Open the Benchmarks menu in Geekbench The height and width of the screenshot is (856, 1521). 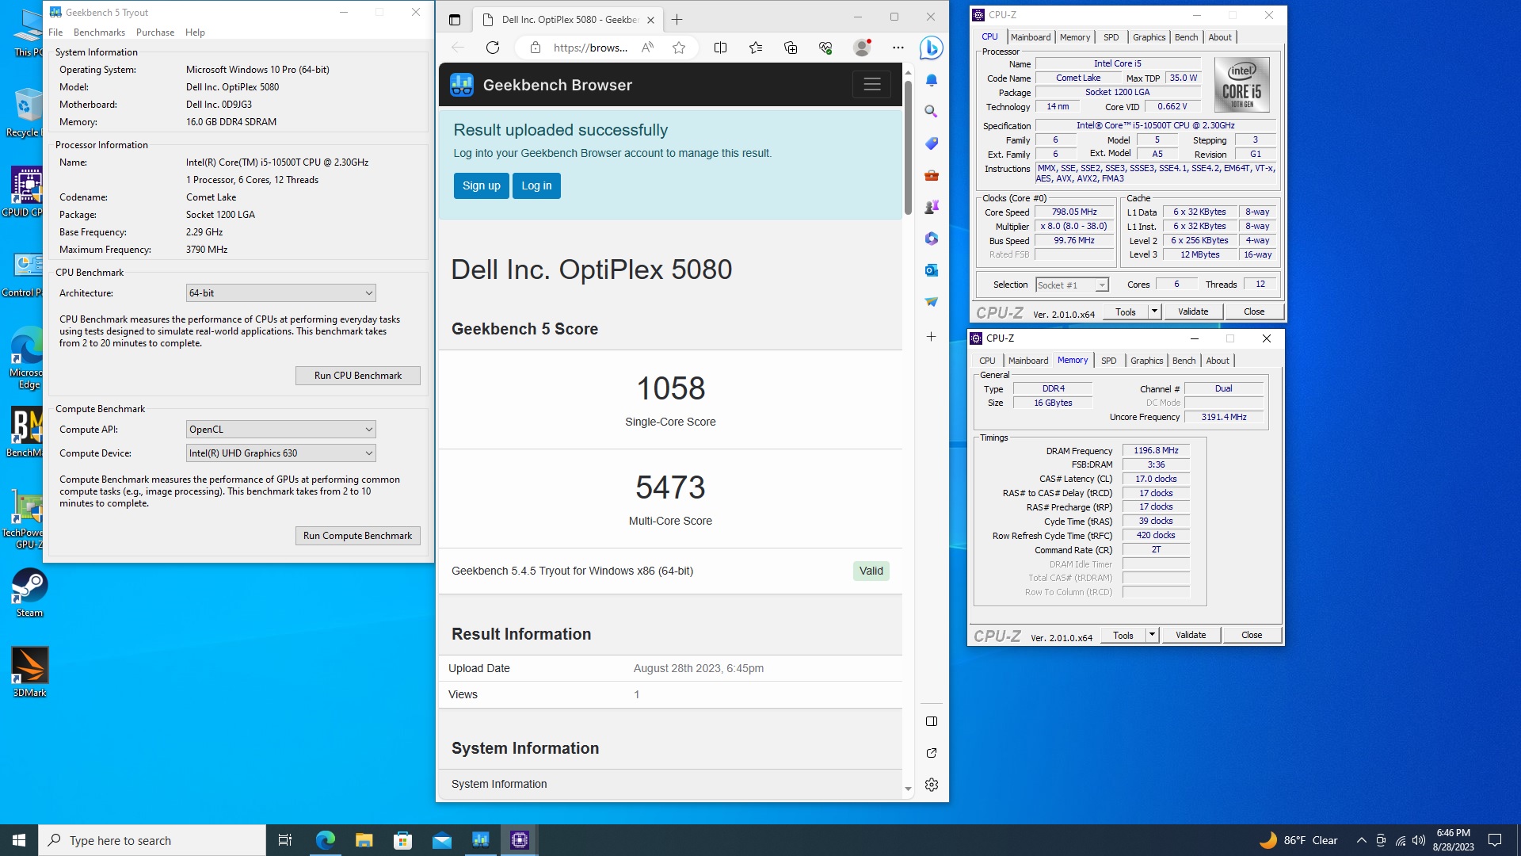(99, 32)
